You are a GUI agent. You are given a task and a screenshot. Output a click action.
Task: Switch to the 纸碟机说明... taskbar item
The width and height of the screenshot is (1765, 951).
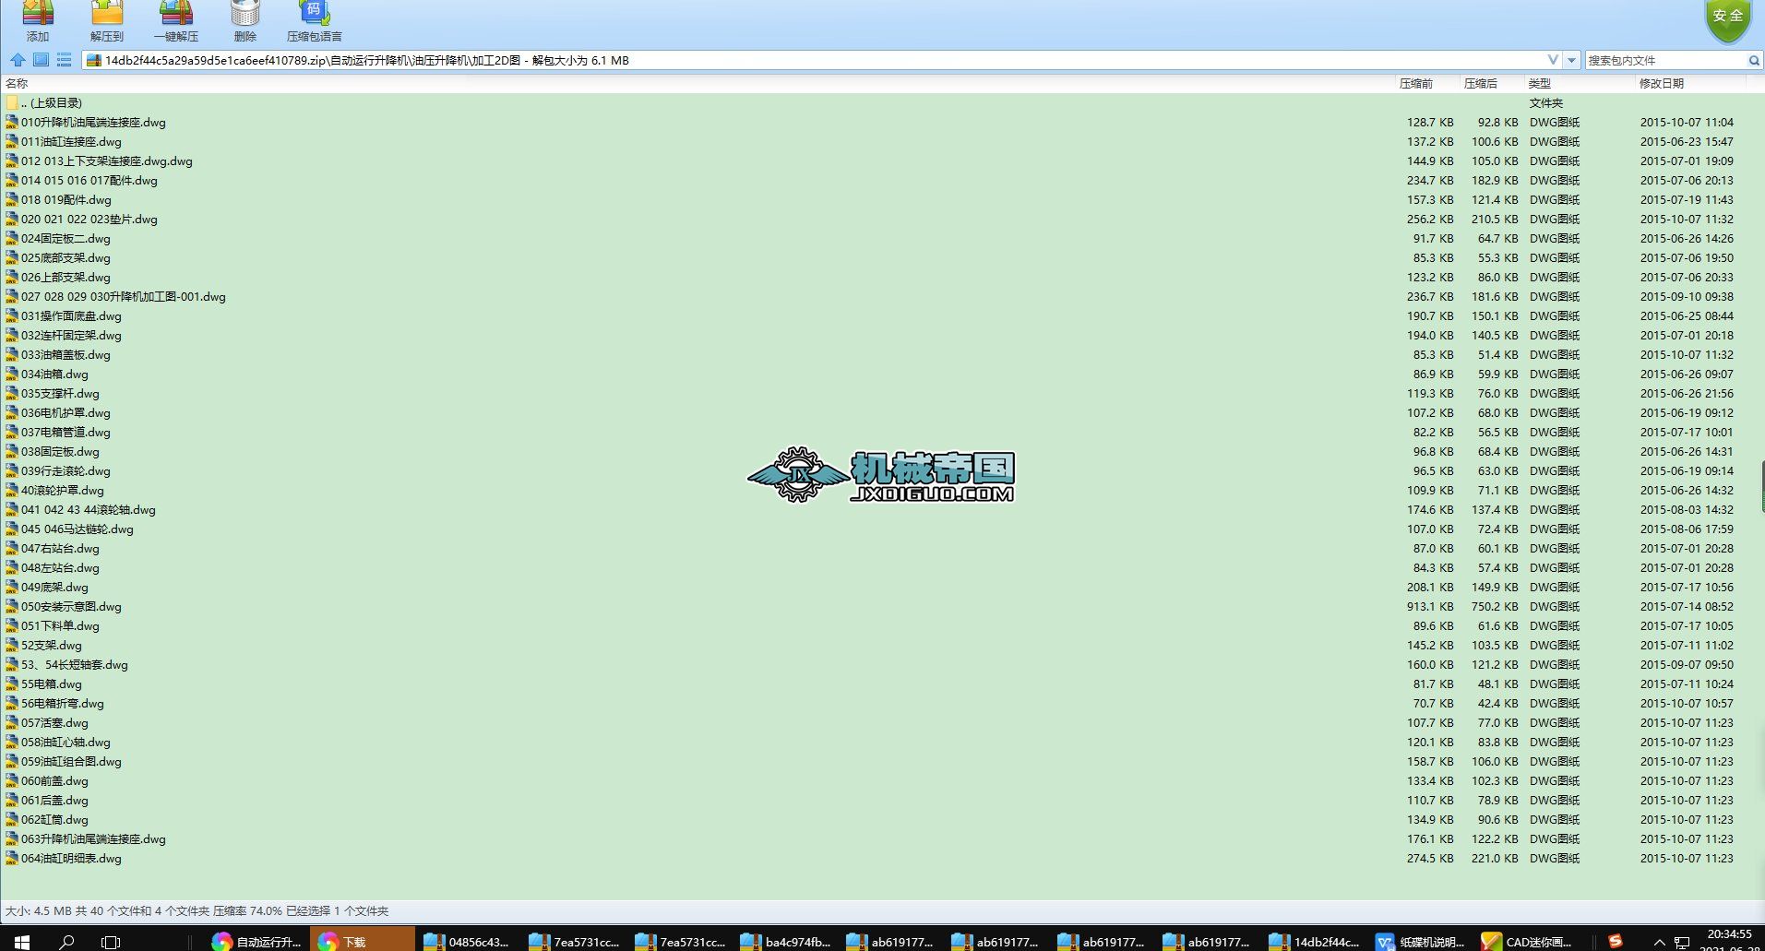coord(1419,942)
